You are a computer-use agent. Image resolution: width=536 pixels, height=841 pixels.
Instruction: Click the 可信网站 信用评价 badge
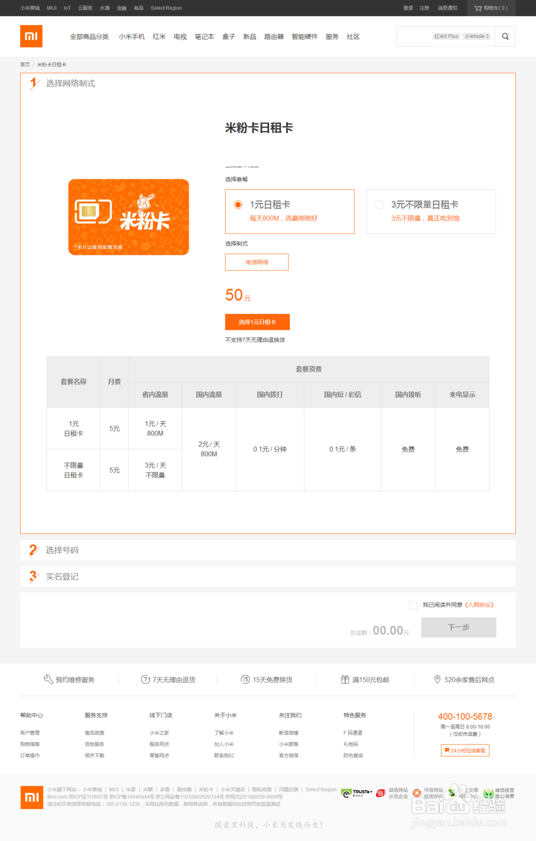(x=428, y=793)
